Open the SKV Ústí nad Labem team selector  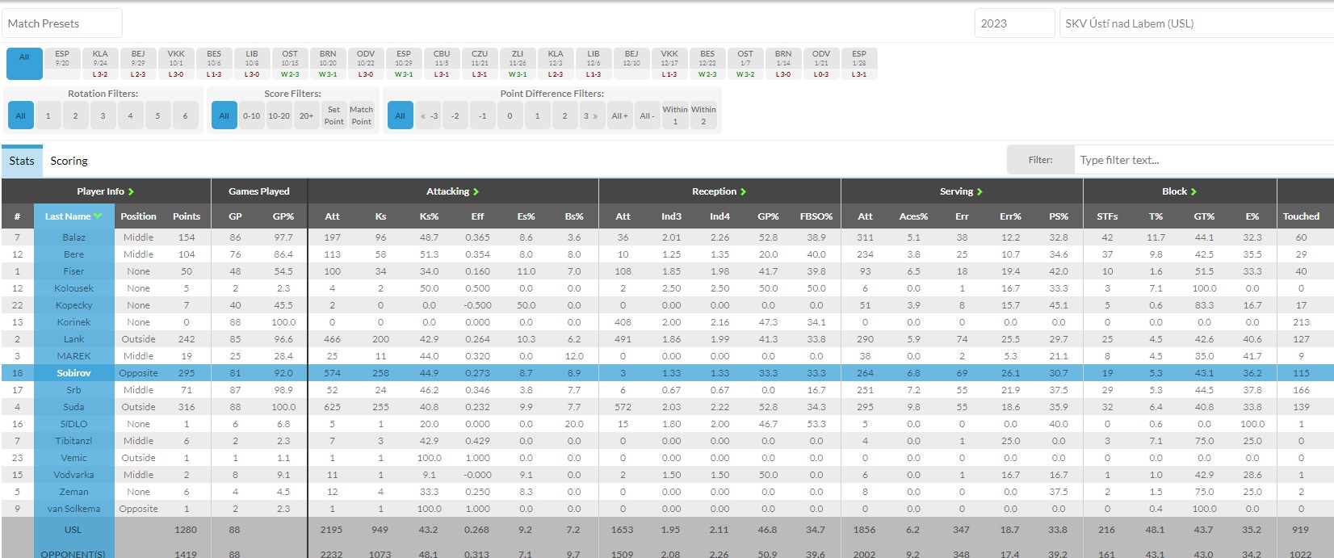(x=1195, y=23)
